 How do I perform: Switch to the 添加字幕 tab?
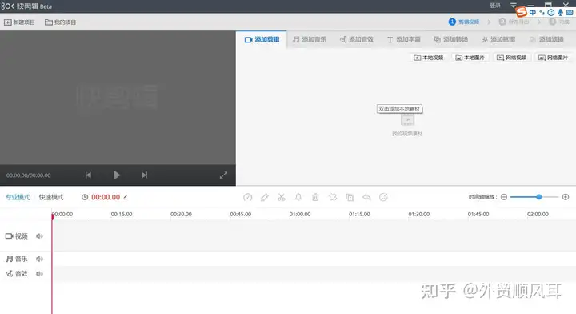click(x=403, y=40)
